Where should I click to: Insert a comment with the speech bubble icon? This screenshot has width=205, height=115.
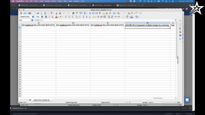click(122, 13)
